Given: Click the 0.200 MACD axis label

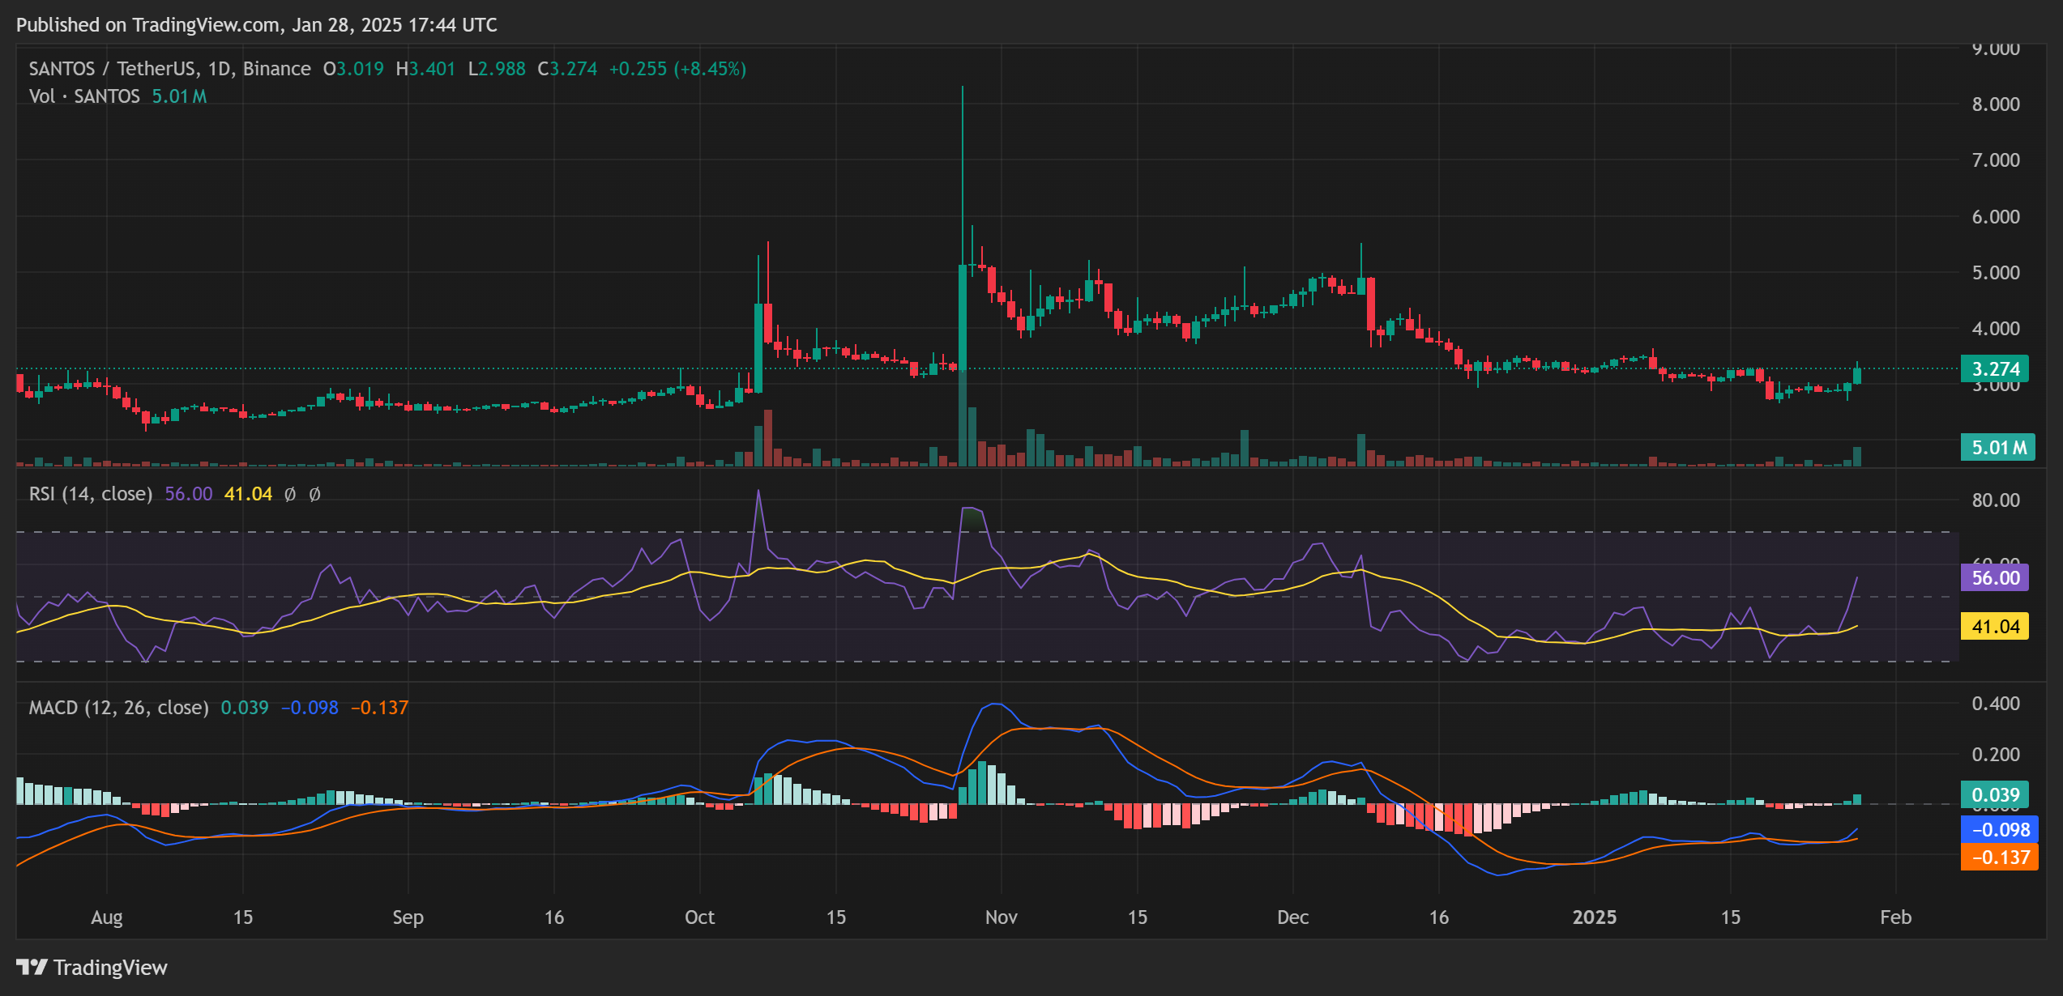Looking at the screenshot, I should point(1996,755).
